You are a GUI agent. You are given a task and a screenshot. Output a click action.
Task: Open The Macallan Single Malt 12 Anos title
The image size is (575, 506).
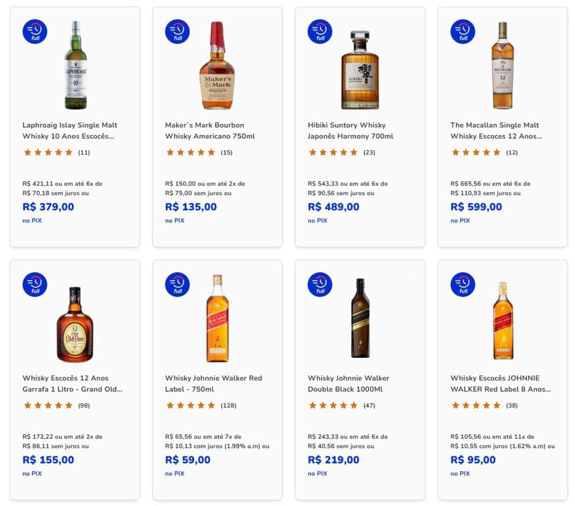496,130
